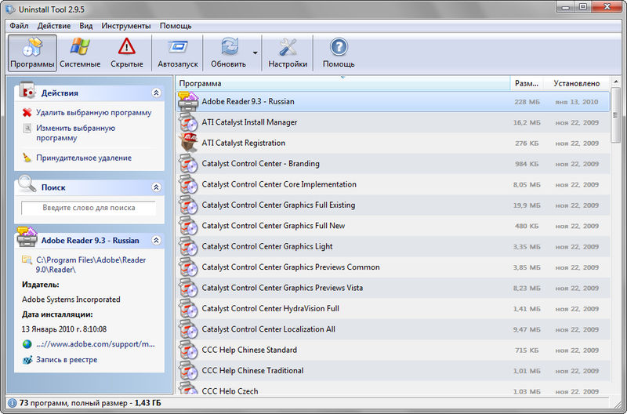Image resolution: width=627 pixels, height=414 pixels.
Task: Select Catalyst Control Center Graphics Full Existing
Action: pos(393,205)
